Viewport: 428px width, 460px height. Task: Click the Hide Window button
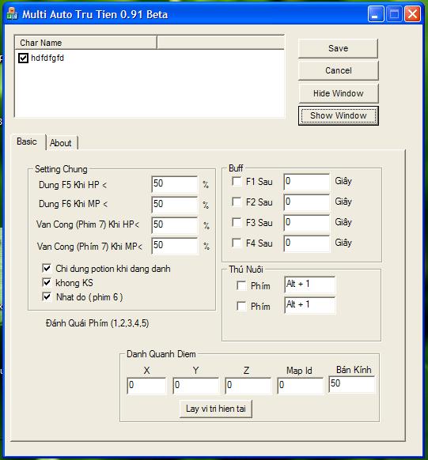(338, 93)
